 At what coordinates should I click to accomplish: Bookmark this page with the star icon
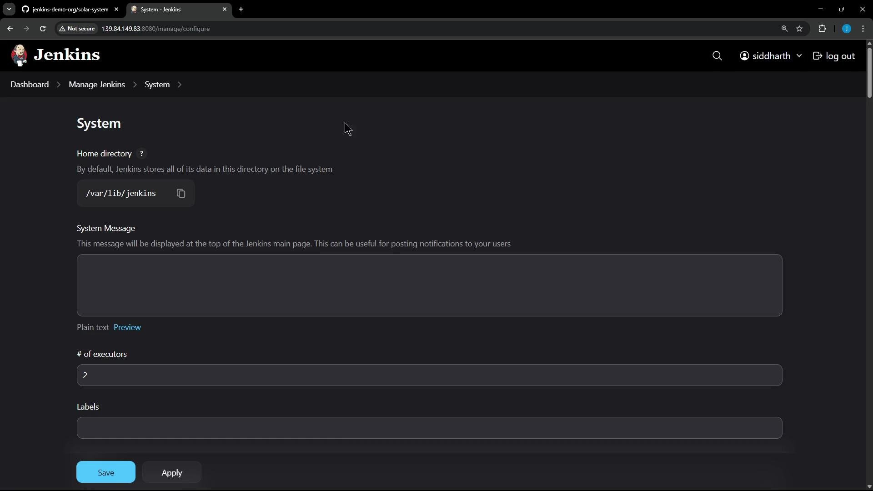pos(800,29)
